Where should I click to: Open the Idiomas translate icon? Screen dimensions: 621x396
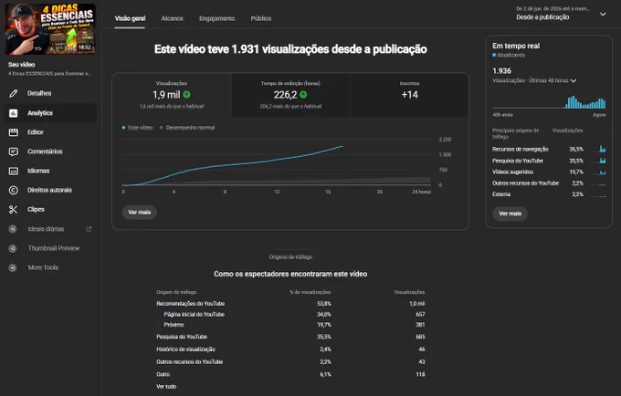pyautogui.click(x=13, y=171)
